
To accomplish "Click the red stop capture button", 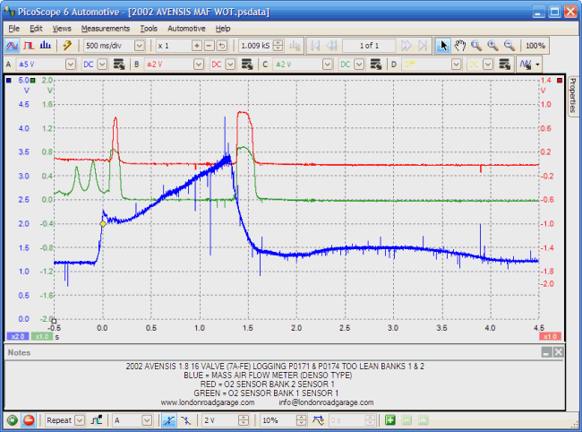I will click(29, 419).
